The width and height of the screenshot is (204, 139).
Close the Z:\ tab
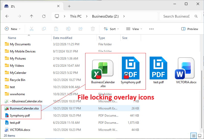(58, 6)
